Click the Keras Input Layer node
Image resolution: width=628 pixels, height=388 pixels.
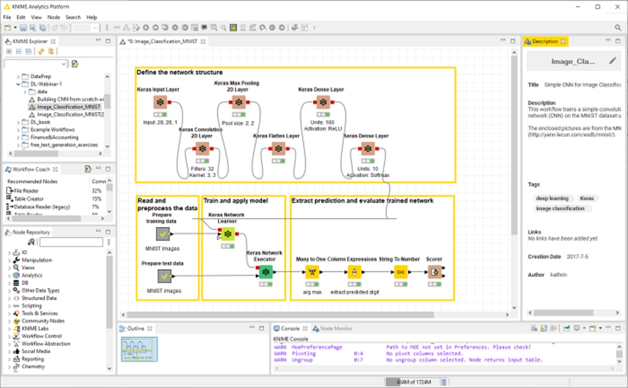pos(160,102)
